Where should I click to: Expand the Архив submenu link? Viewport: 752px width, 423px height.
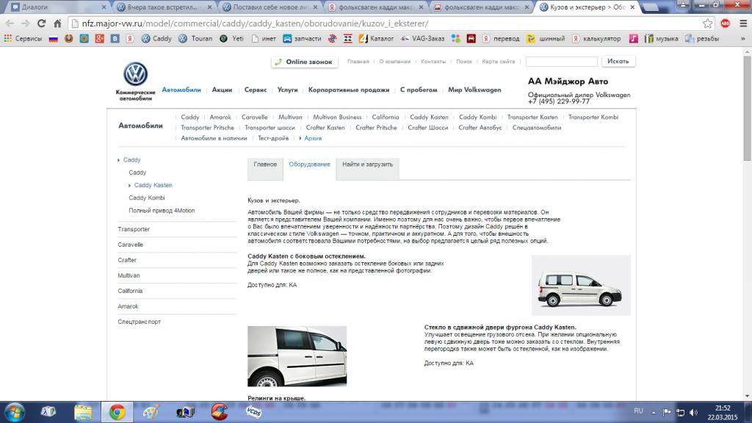313,138
